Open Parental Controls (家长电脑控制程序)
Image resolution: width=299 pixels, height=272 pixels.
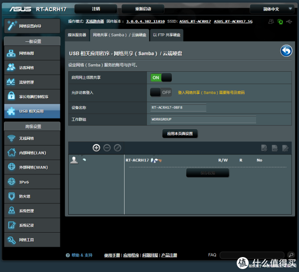pyautogui.click(x=32, y=97)
